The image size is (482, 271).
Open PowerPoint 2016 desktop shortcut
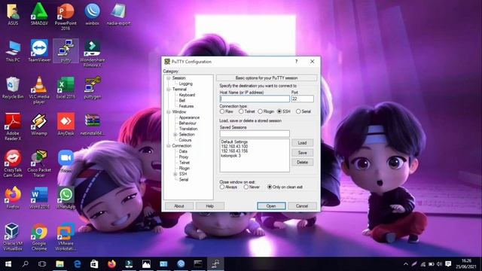point(66,17)
